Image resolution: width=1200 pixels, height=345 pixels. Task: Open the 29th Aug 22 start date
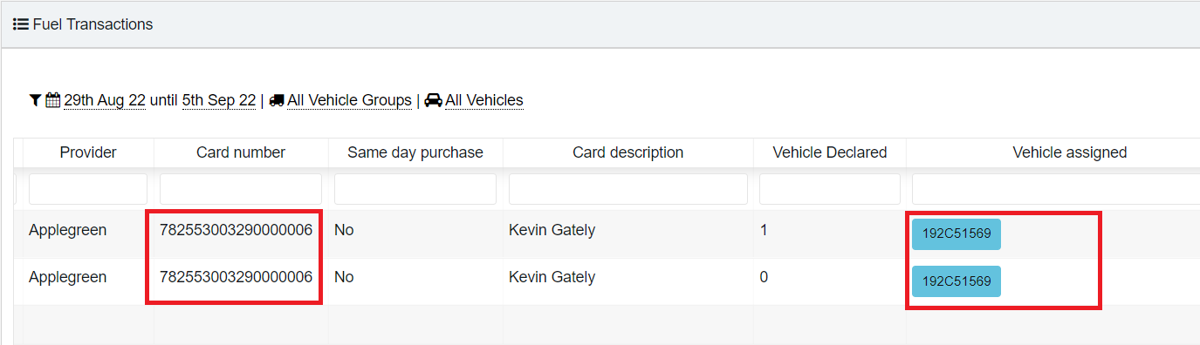[105, 100]
